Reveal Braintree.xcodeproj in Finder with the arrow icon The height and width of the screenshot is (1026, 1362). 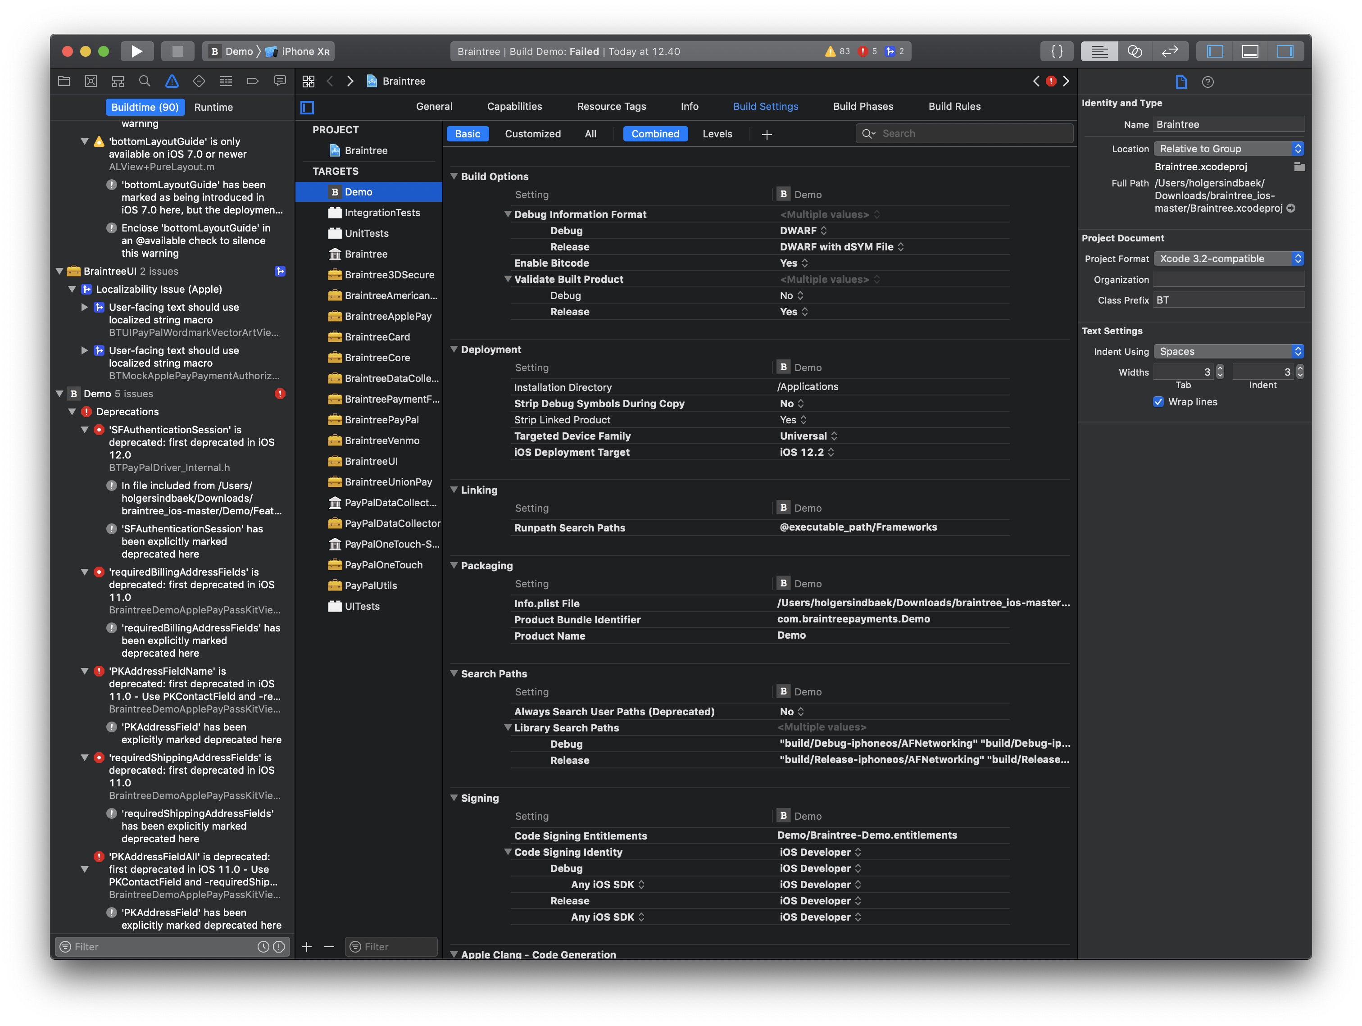1291,208
